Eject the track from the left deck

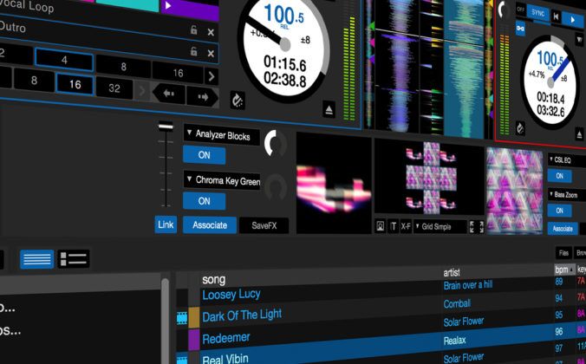[329, 110]
